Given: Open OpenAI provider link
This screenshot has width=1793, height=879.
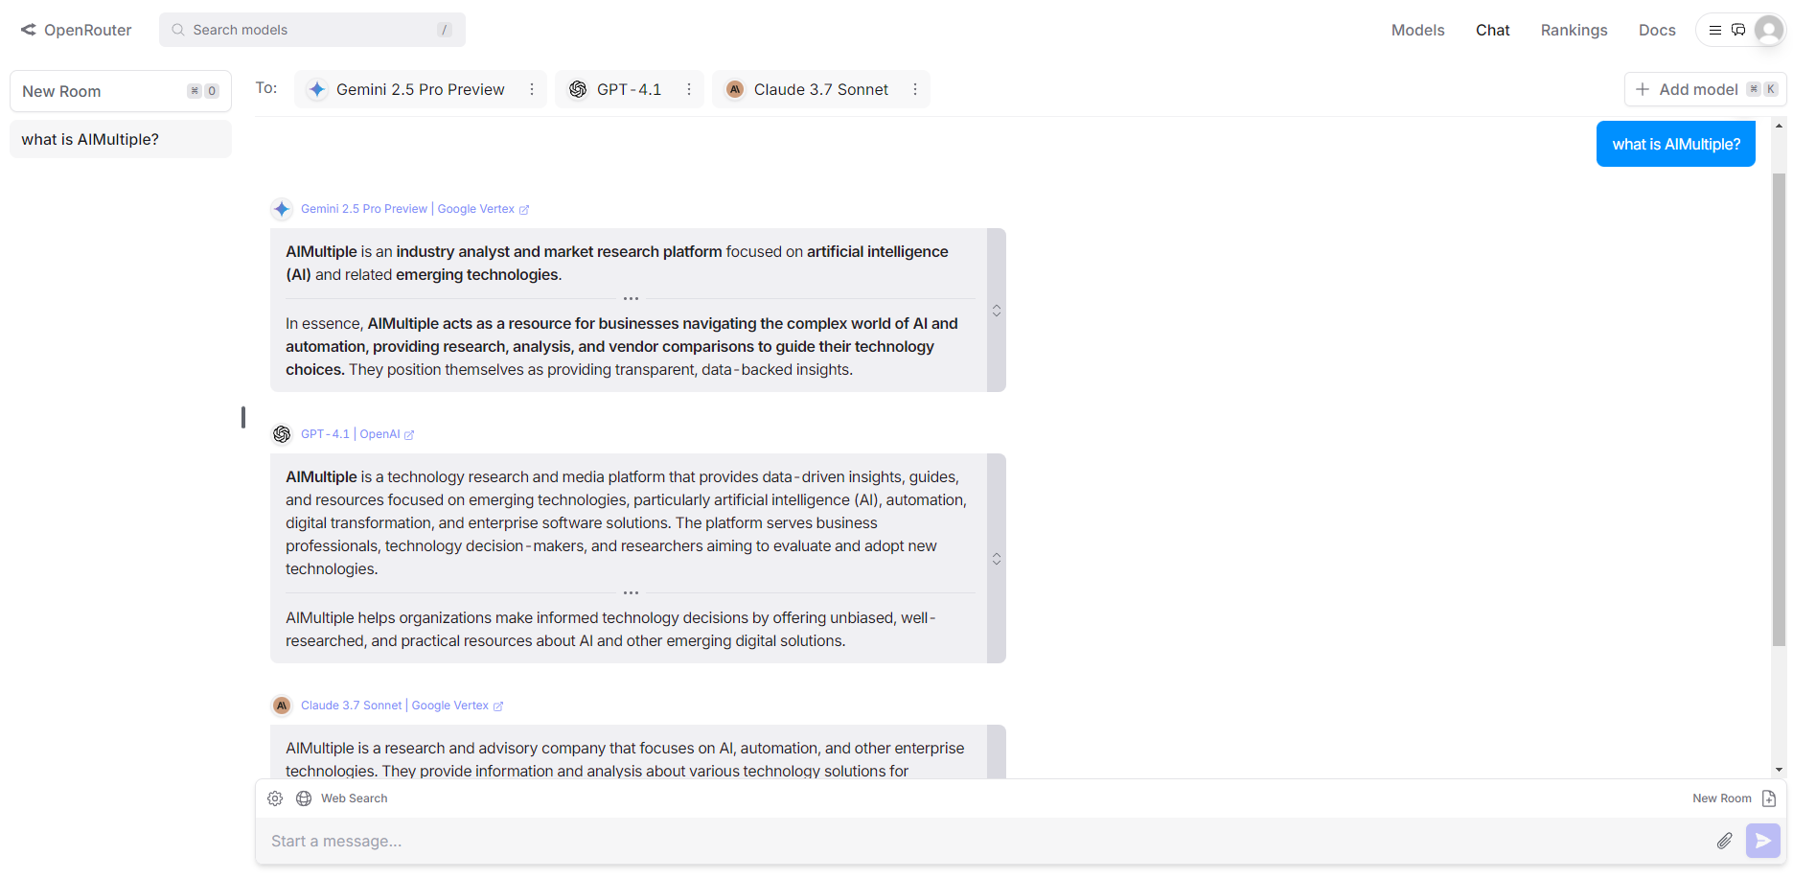Looking at the screenshot, I should pos(379,434).
